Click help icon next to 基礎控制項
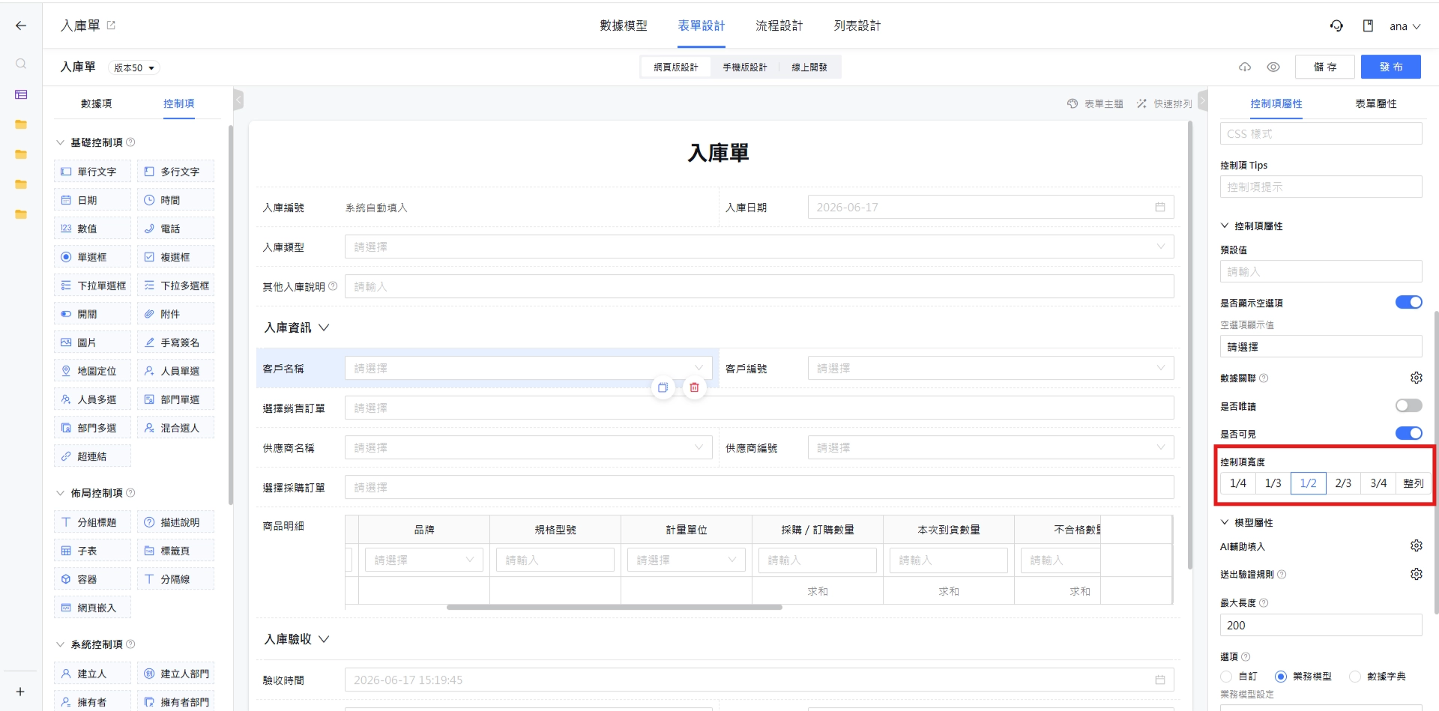The height and width of the screenshot is (711, 1439). click(x=130, y=142)
